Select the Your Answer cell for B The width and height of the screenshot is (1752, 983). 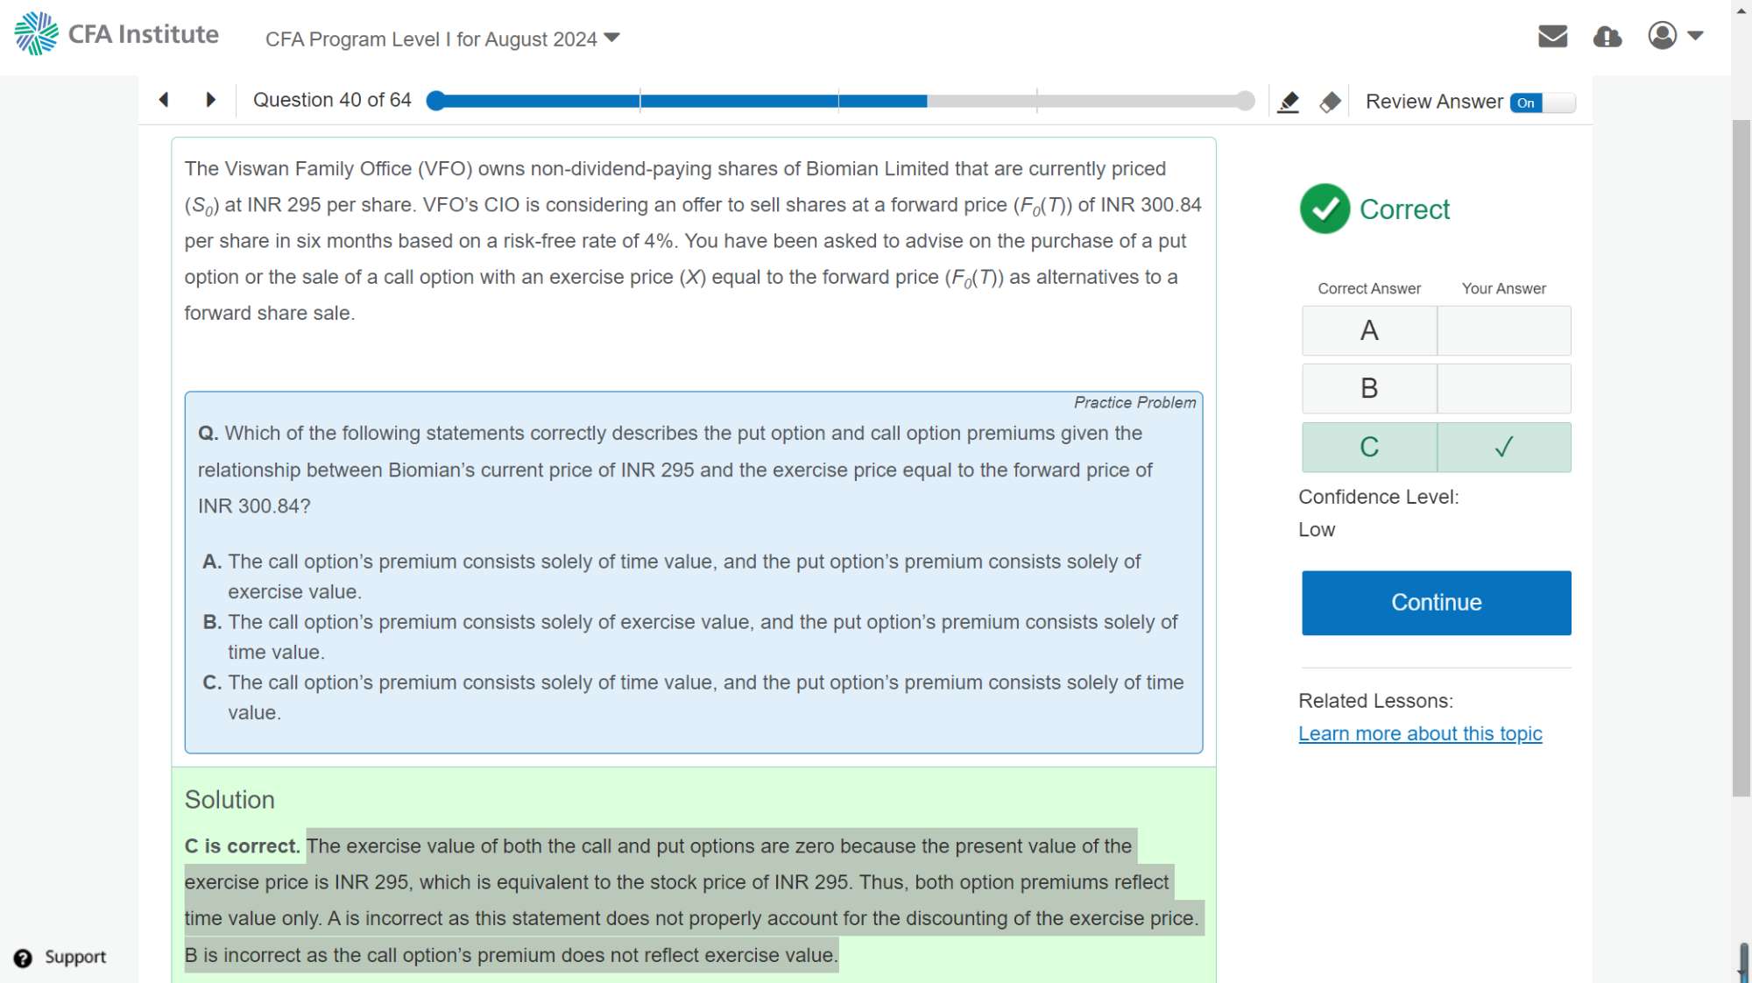1503,388
